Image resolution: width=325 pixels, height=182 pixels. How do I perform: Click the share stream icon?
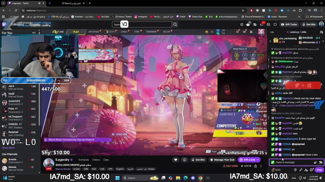coord(255,166)
